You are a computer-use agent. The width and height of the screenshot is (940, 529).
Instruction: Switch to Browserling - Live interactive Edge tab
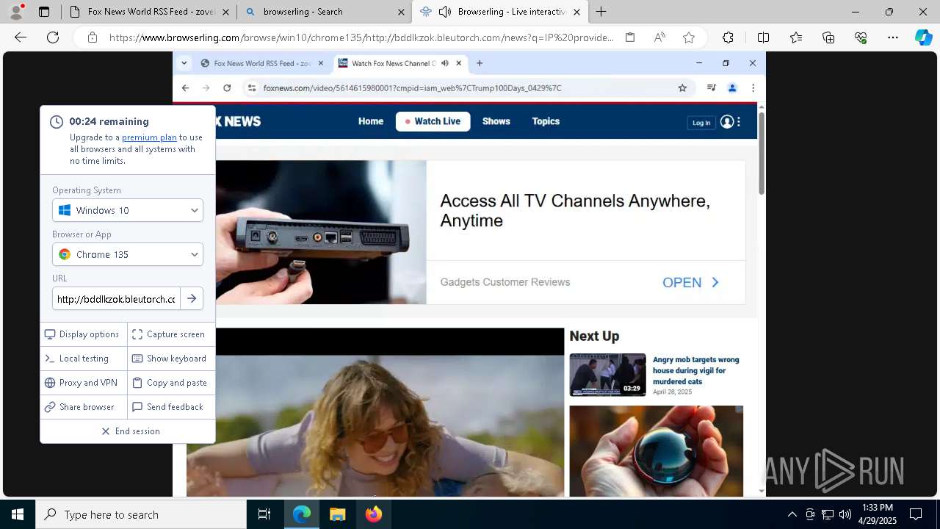coord(499,12)
